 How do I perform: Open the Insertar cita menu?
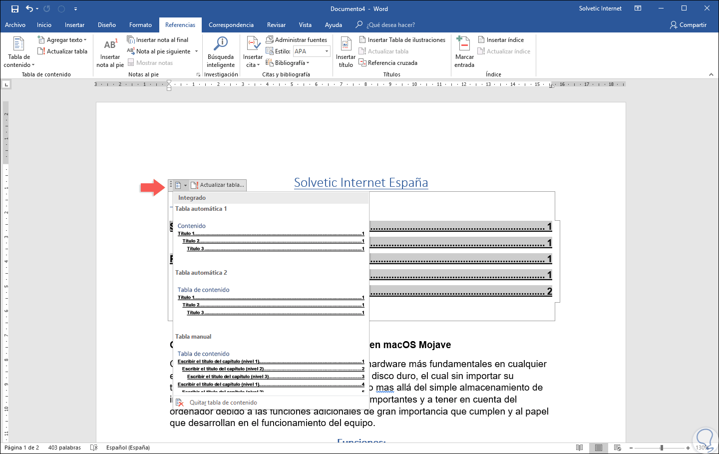253,52
